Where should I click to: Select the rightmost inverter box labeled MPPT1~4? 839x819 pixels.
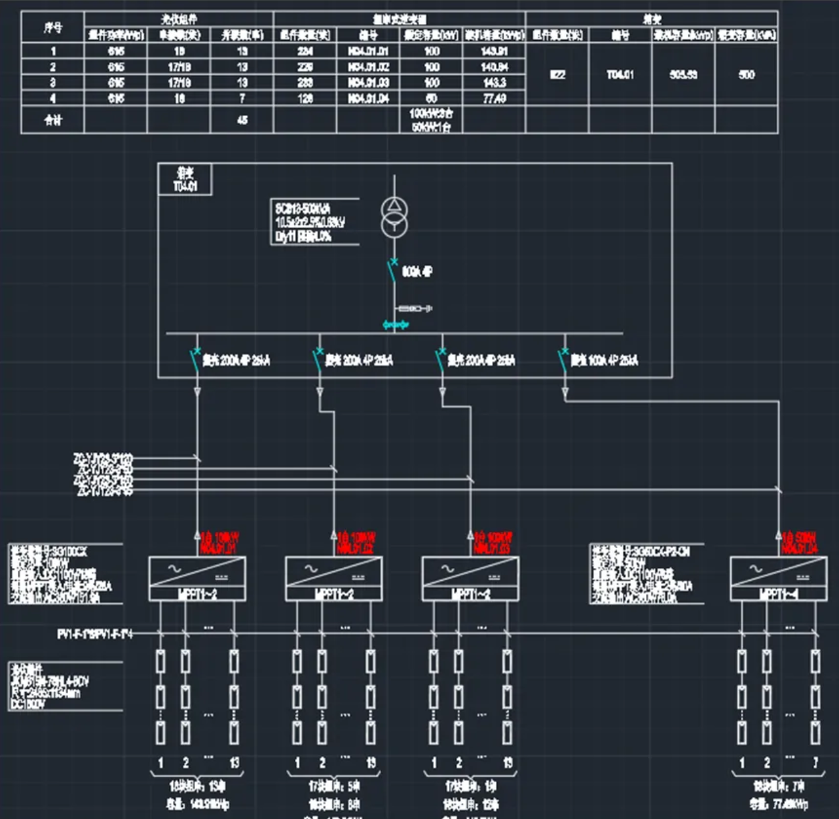tap(778, 579)
